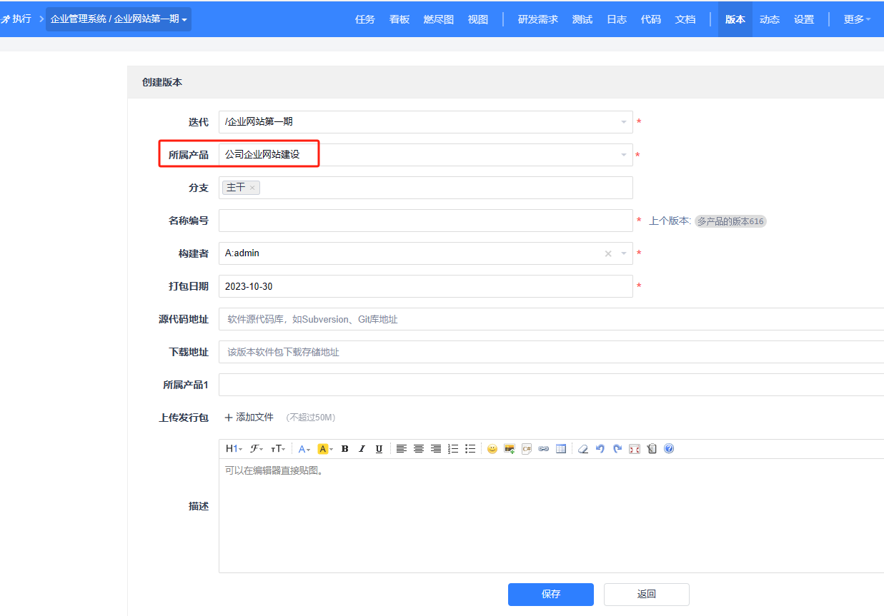Click the 添加文件 link
The image size is (884, 616).
pos(249,417)
